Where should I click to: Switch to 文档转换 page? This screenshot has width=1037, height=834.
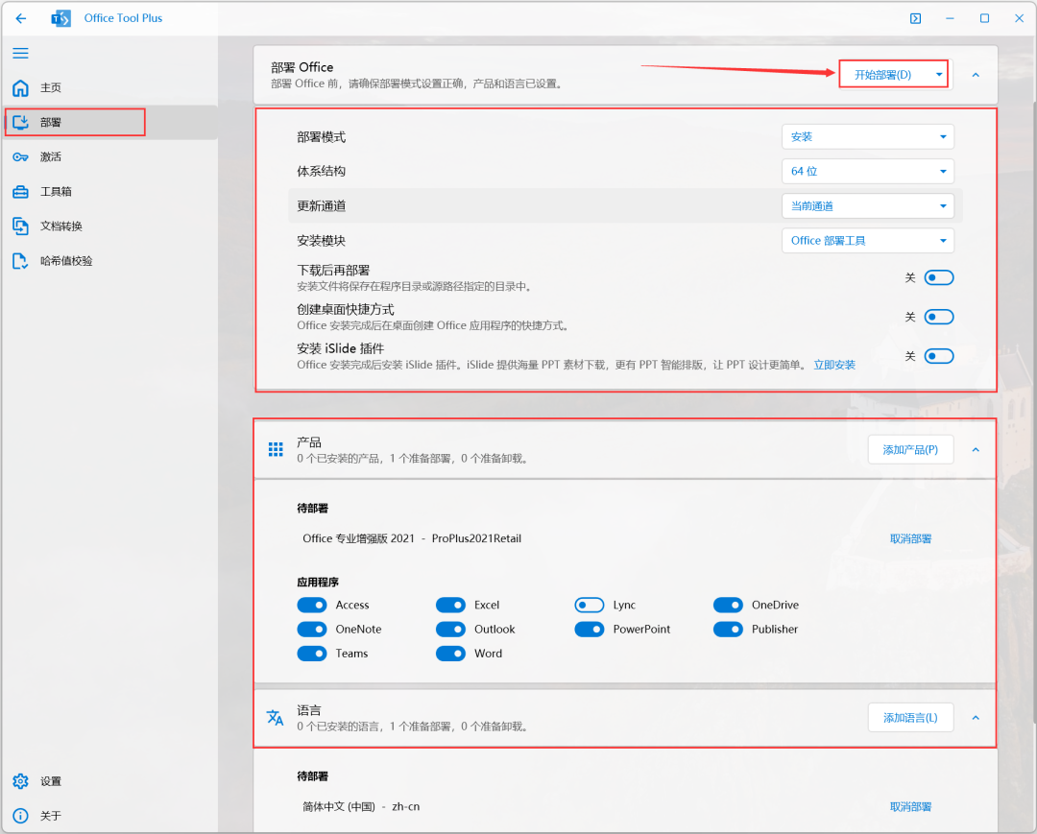[109, 226]
